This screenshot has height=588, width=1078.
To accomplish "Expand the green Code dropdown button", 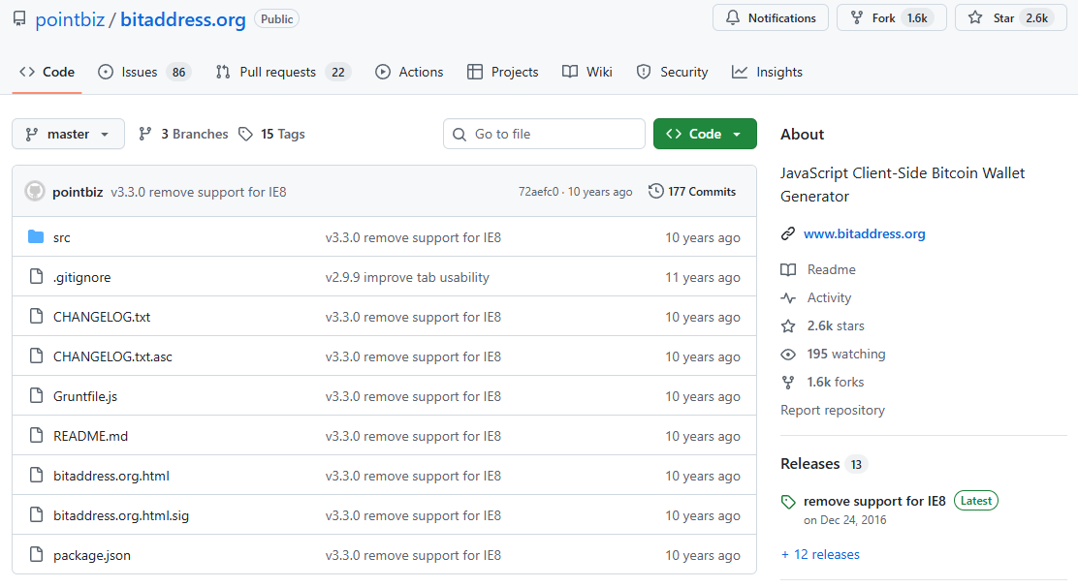I will [705, 134].
